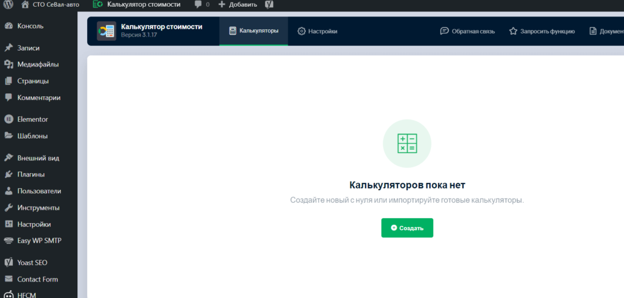Open Contact Form in the sidebar
Screen dimensions: 624x298
(x=38, y=280)
